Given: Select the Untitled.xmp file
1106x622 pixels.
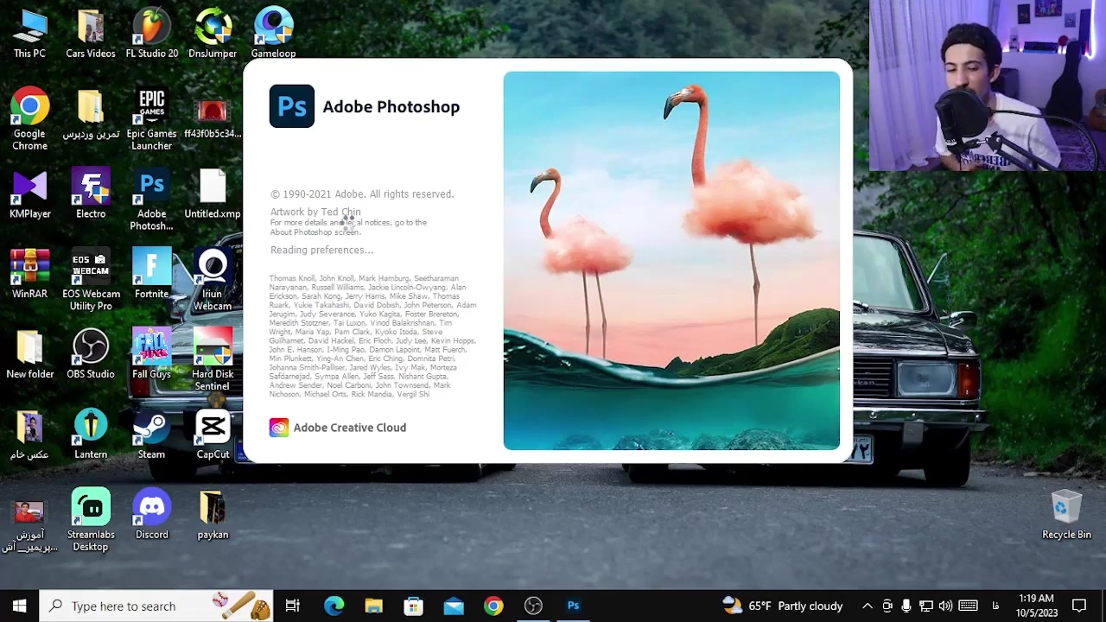Looking at the screenshot, I should point(213,194).
